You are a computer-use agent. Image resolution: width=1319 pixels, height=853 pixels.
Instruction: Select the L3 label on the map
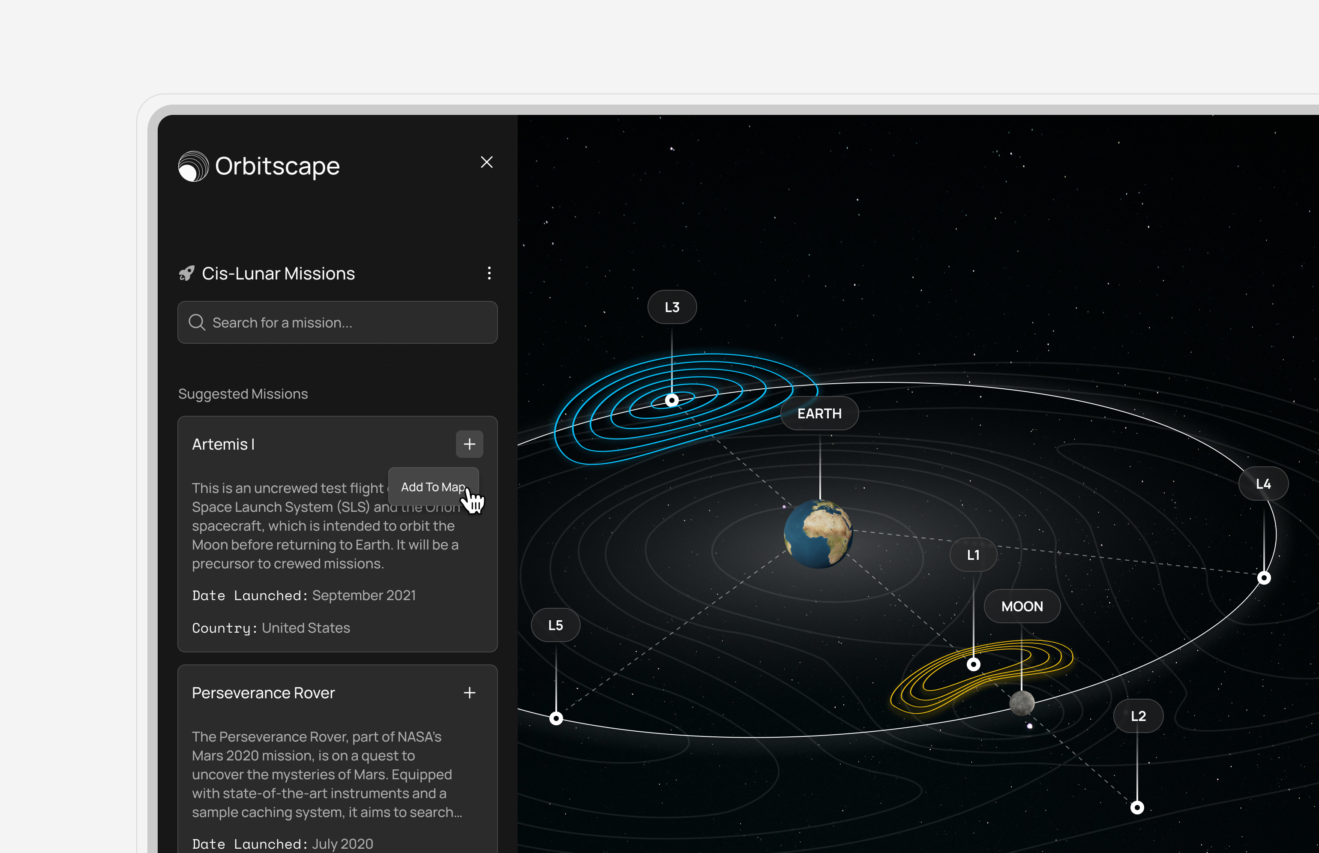(x=671, y=307)
